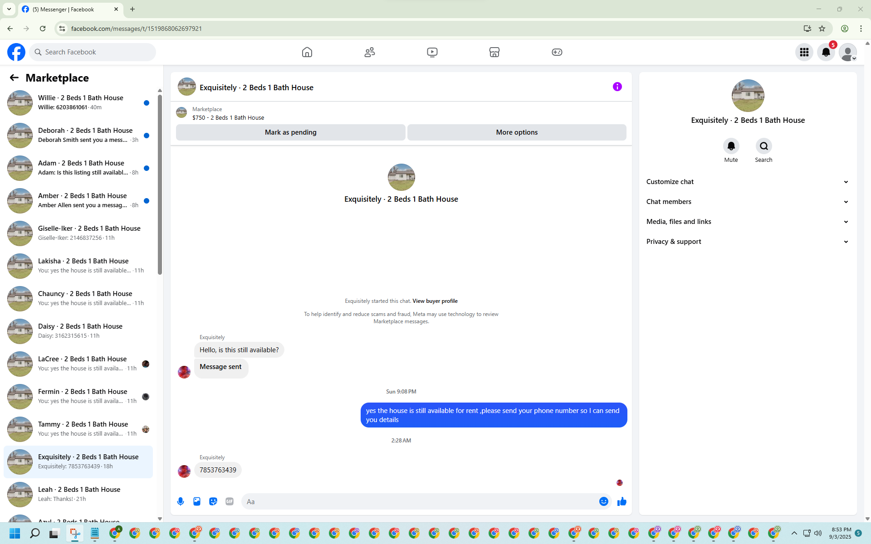Viewport: 871px width, 544px height.
Task: Open Leah's conversation
Action: (x=78, y=495)
